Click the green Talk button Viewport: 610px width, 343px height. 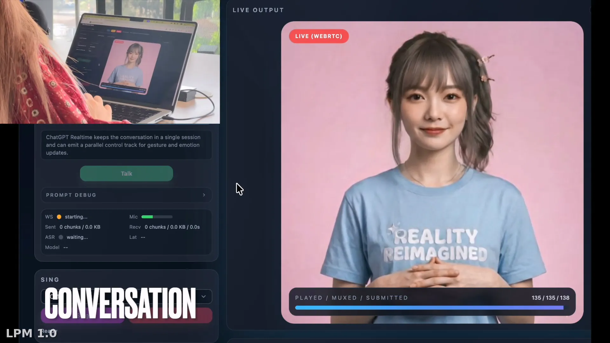pyautogui.click(x=126, y=173)
